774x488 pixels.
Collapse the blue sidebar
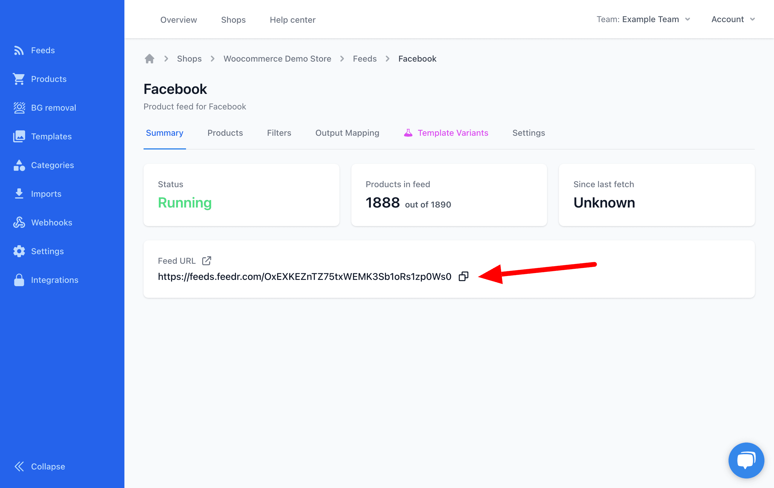[48, 466]
